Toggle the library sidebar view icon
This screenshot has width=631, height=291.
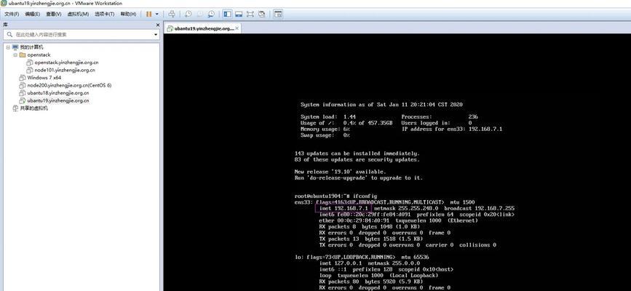(227, 14)
